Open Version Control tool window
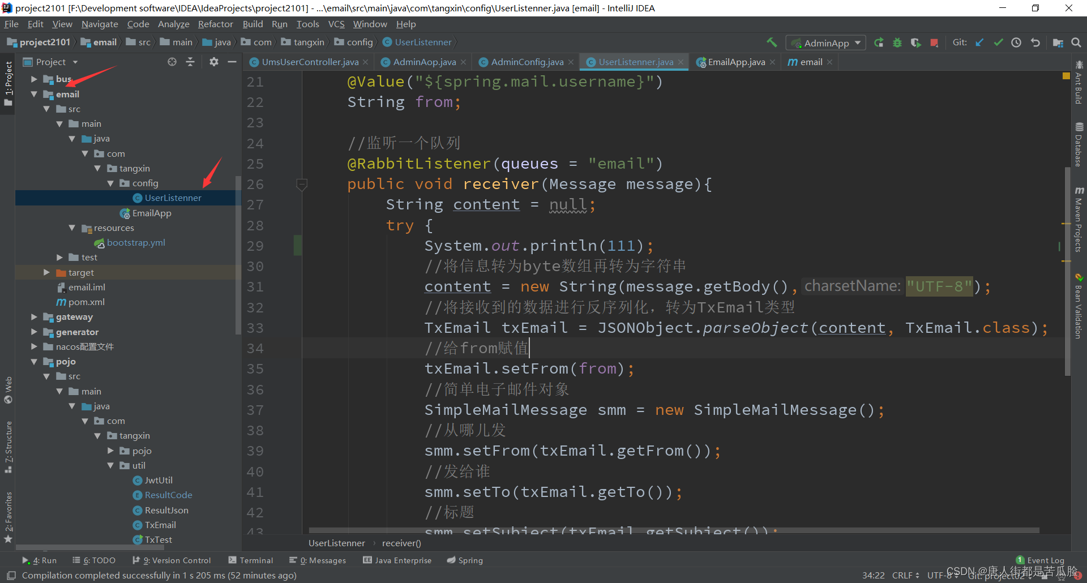The image size is (1087, 583). tap(172, 560)
